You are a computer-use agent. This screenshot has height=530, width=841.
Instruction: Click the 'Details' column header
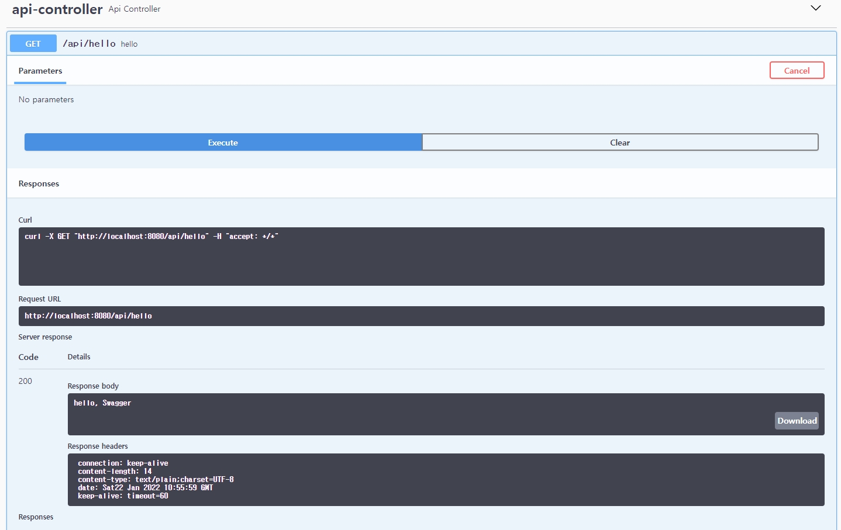tap(79, 357)
